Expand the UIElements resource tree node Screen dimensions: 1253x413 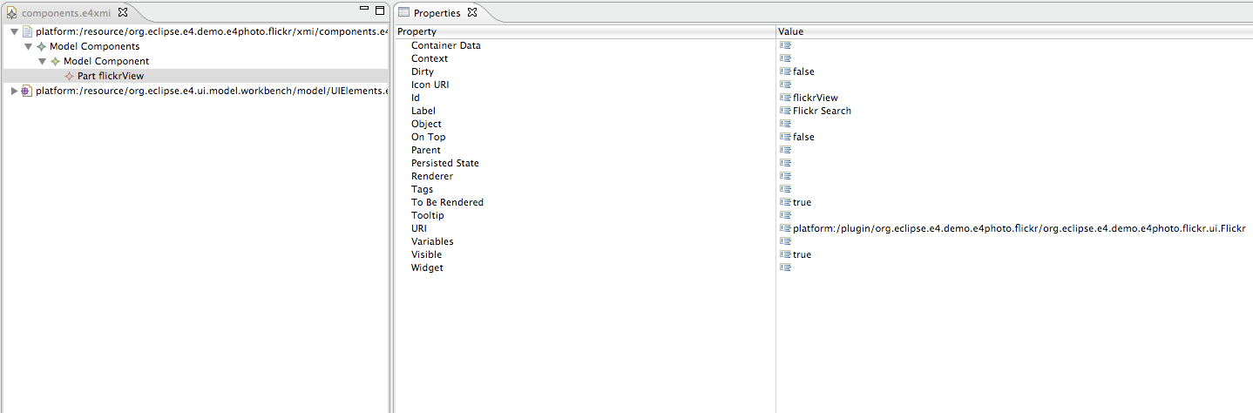(14, 91)
